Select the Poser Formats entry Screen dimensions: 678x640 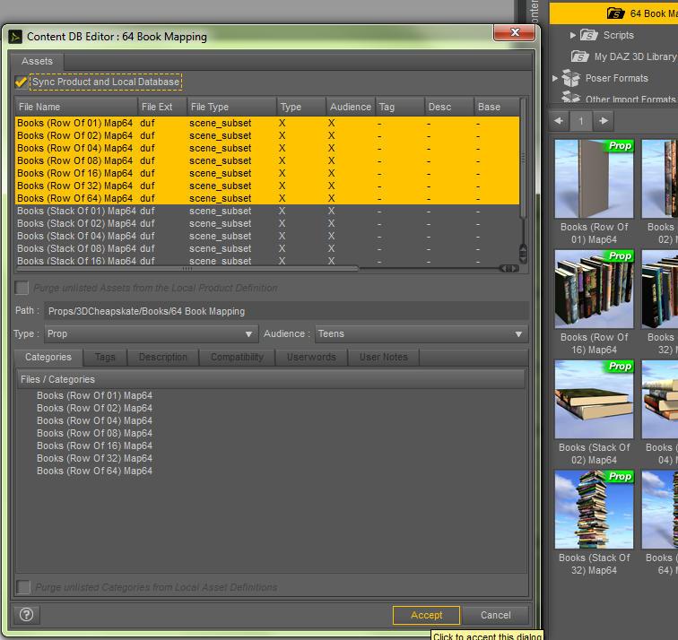click(x=617, y=78)
